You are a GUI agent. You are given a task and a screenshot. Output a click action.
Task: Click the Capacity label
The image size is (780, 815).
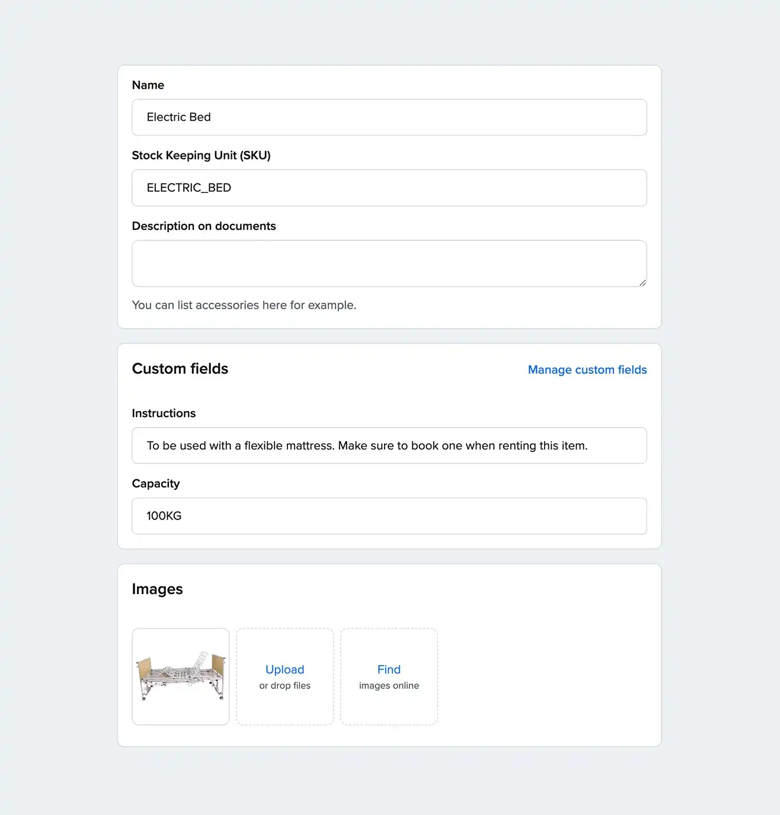155,484
